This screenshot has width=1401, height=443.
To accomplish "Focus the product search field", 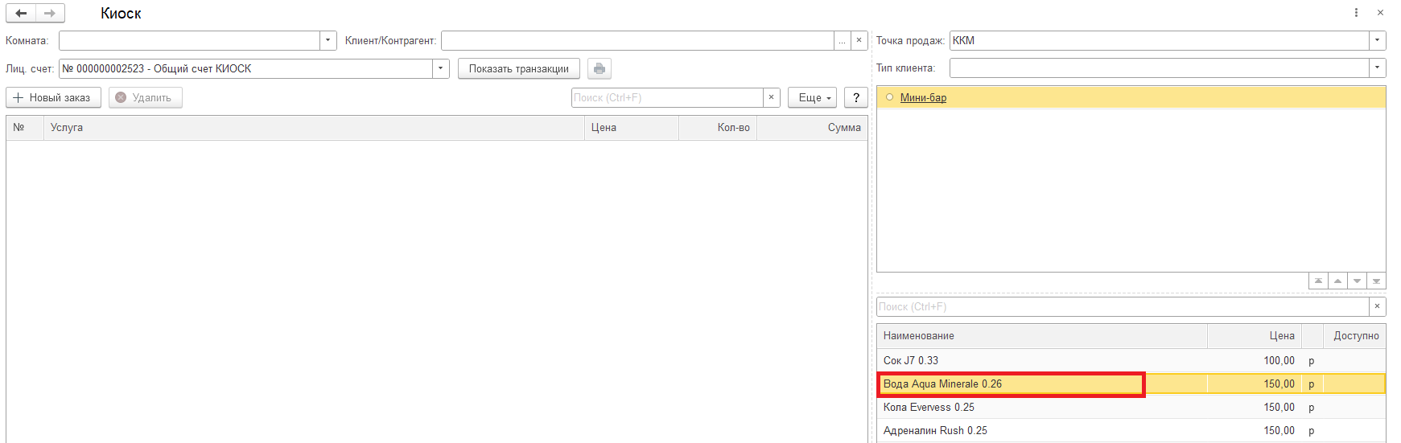I will (x=1123, y=306).
